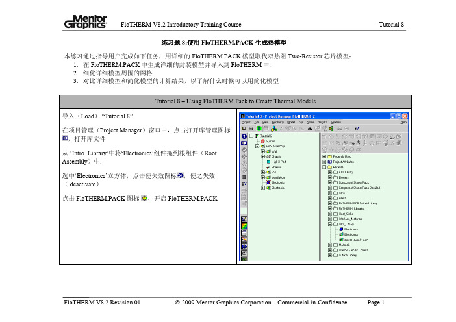Screen dimensions: 456x322
Task: Open the colorful Visual Editor sidebar icon
Action: (244, 226)
